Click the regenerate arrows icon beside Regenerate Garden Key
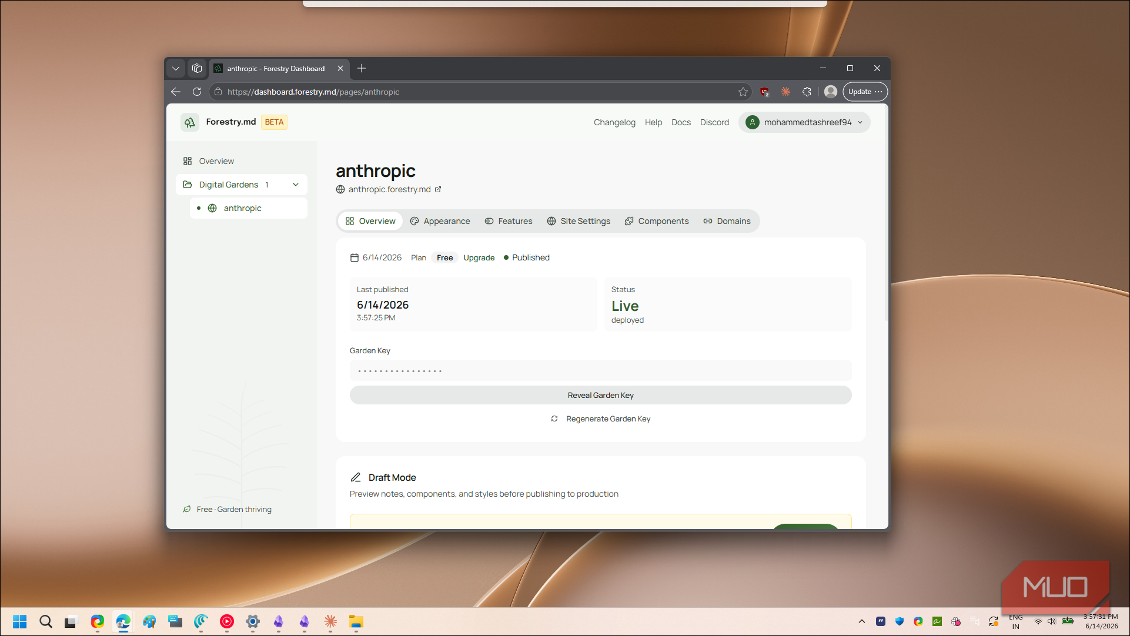The image size is (1130, 636). click(x=554, y=419)
